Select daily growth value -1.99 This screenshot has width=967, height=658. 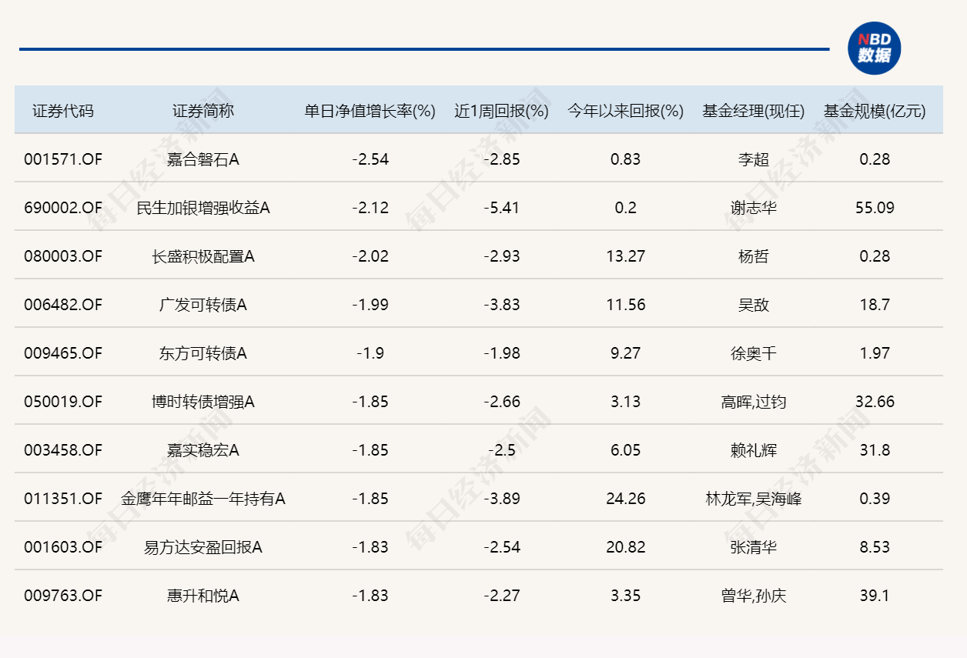coord(370,305)
